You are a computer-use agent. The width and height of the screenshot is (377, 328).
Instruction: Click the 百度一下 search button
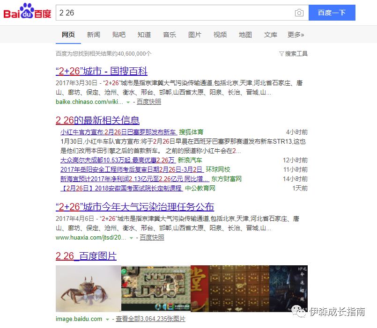click(332, 13)
